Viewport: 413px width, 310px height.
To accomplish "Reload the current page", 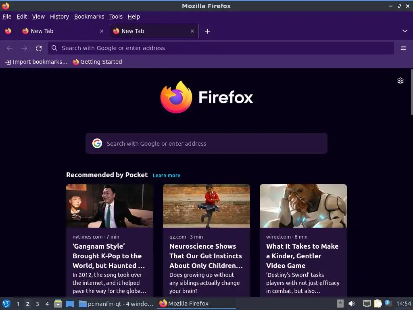I will (x=39, y=48).
